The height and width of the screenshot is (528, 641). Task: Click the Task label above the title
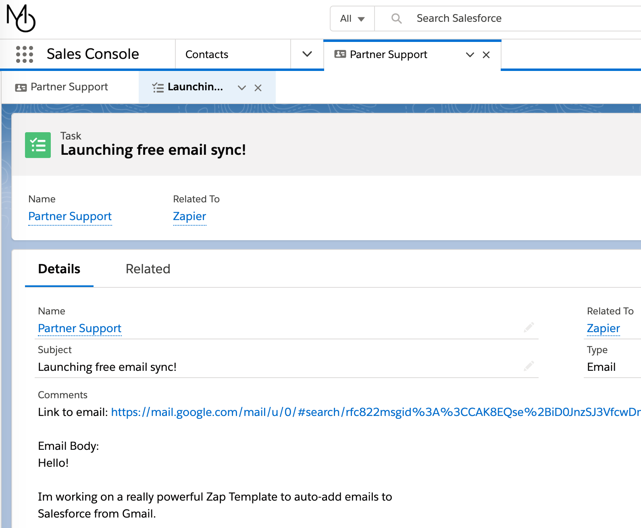[71, 136]
